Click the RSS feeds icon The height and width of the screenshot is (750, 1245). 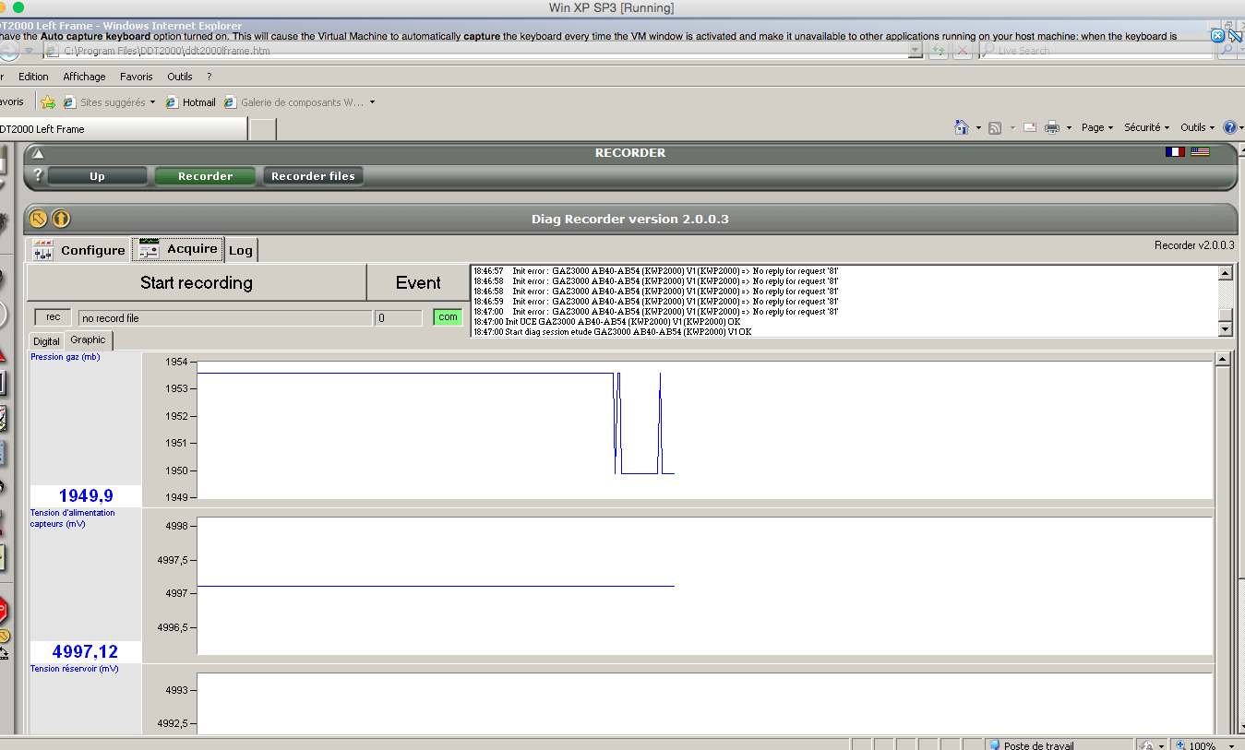tap(994, 127)
